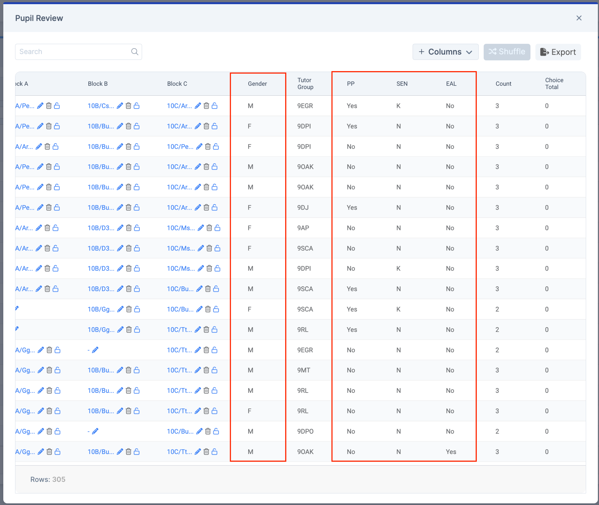Open the 10C/Tt class link

click(x=180, y=329)
